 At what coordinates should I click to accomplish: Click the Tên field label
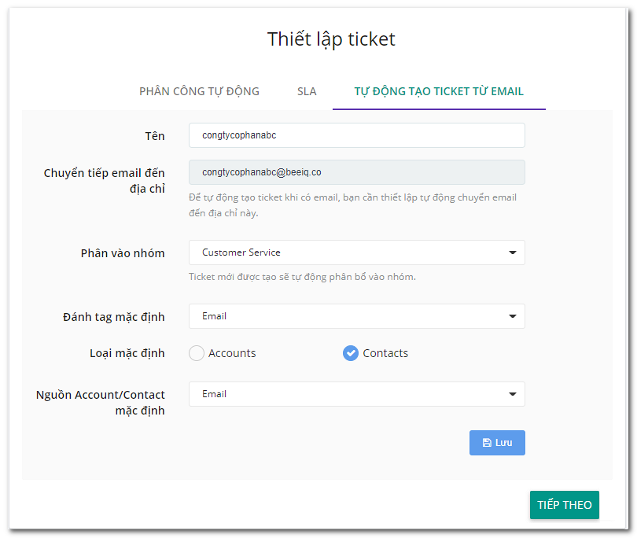pyautogui.click(x=155, y=136)
